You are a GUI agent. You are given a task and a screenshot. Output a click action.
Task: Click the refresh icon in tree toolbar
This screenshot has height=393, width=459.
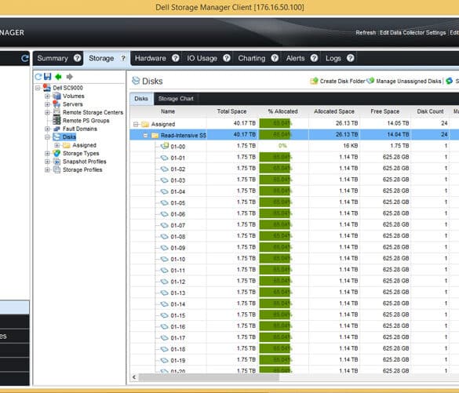point(38,77)
